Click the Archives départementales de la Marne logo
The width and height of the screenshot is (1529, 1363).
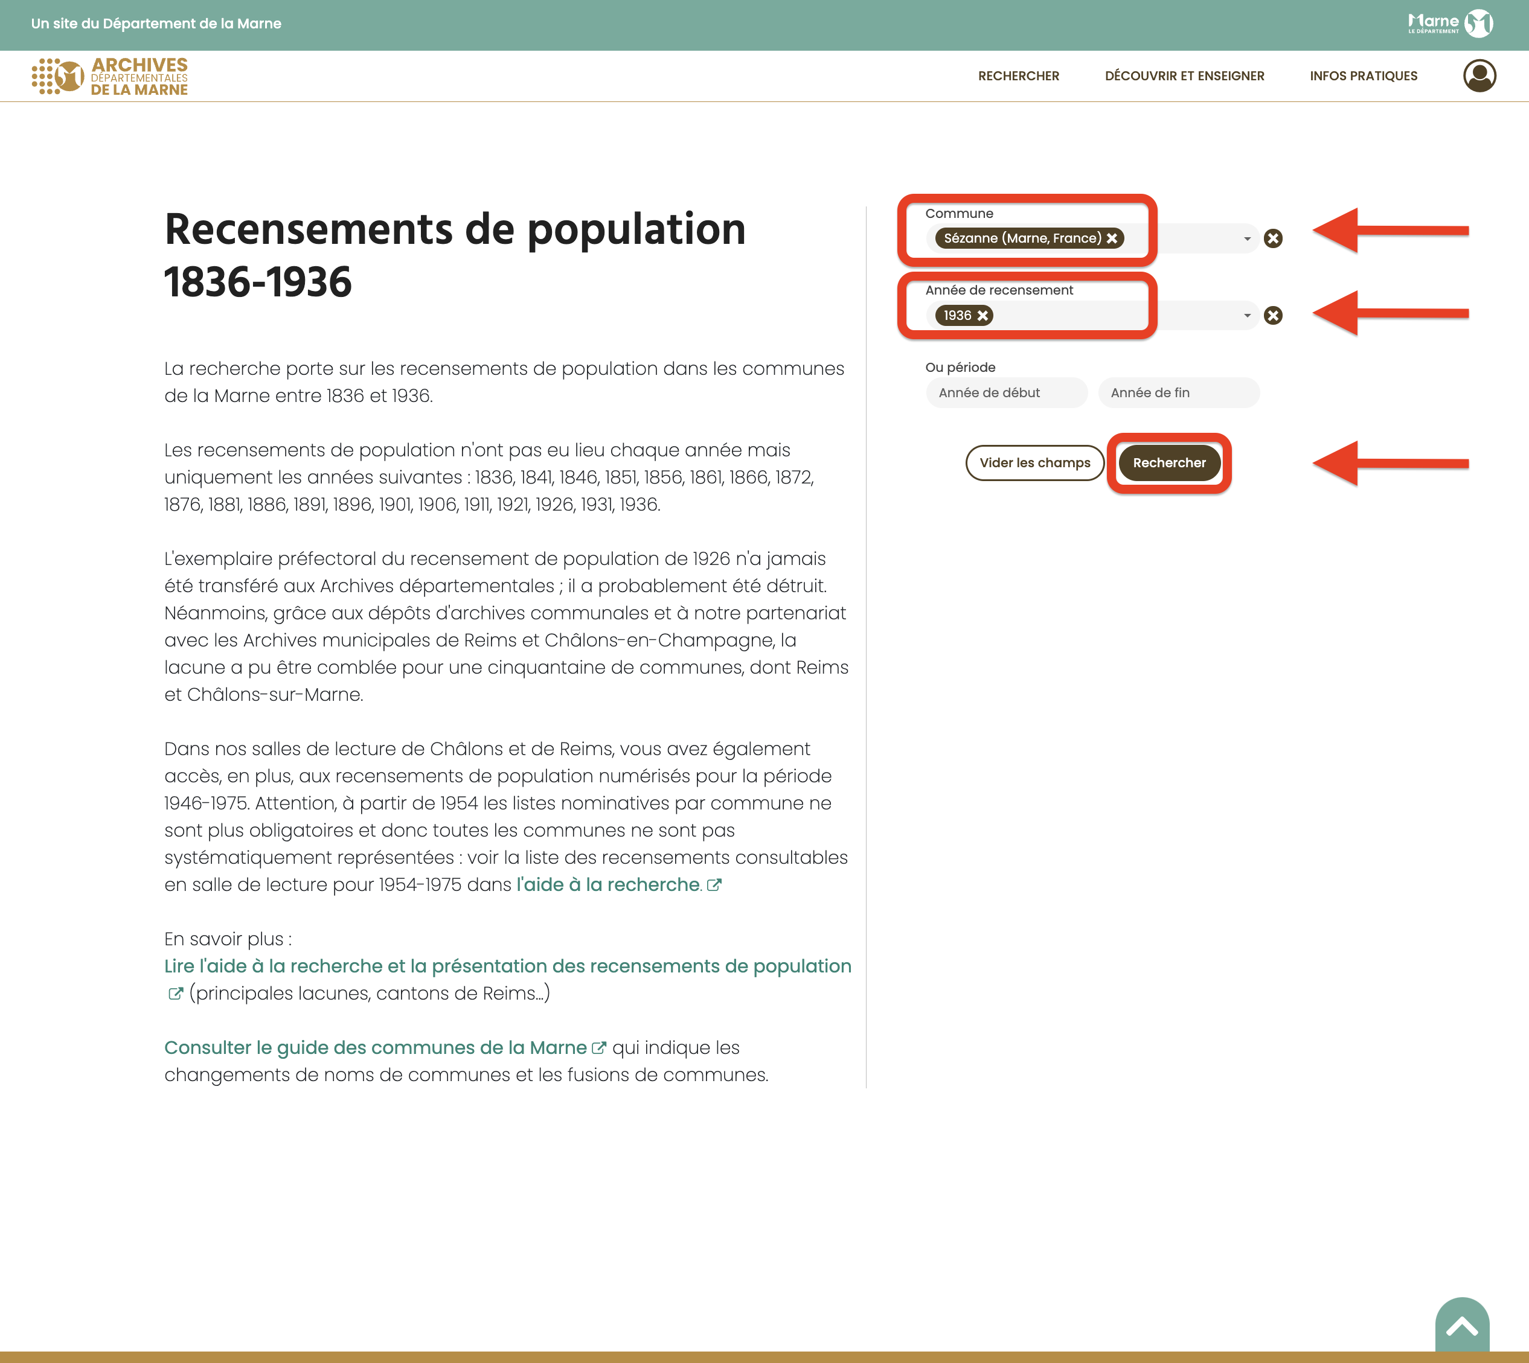click(109, 75)
